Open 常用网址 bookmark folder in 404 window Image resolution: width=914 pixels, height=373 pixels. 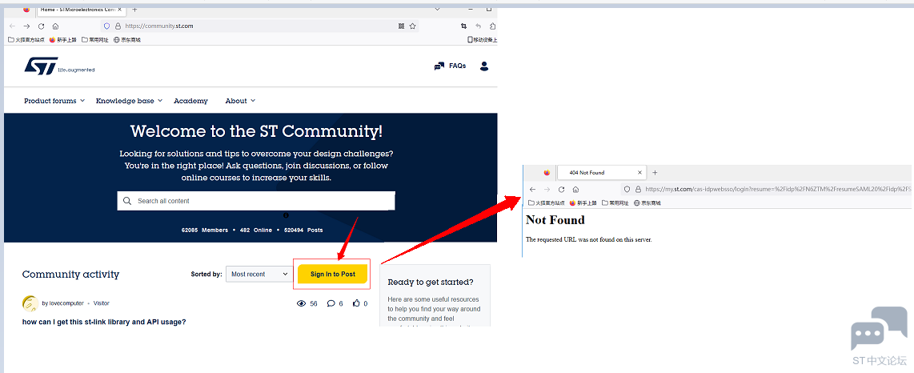pyautogui.click(x=615, y=203)
